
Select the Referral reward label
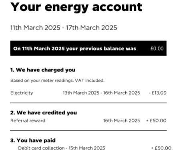pos(28,120)
